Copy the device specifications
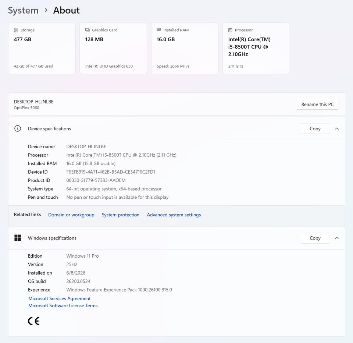 [x=315, y=129]
